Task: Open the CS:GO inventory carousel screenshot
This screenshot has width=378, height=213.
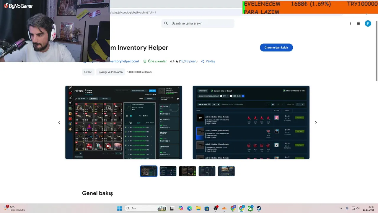Action: (x=124, y=122)
